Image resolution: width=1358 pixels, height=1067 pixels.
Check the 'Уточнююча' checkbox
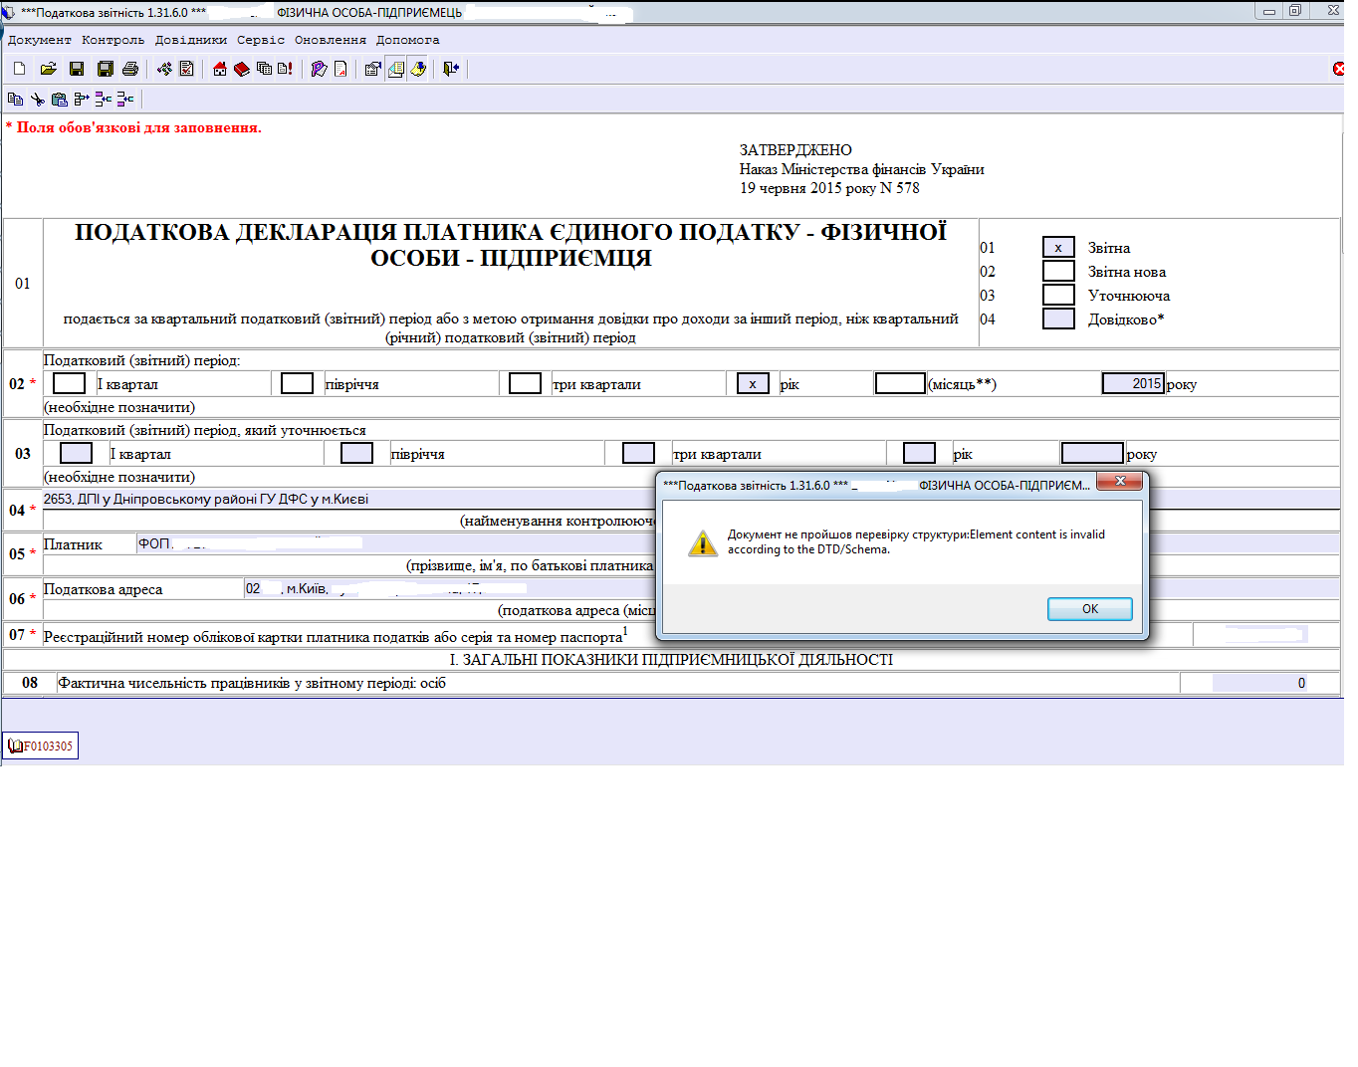(x=1058, y=296)
